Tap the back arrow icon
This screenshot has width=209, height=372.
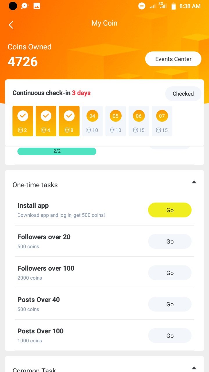(x=11, y=25)
